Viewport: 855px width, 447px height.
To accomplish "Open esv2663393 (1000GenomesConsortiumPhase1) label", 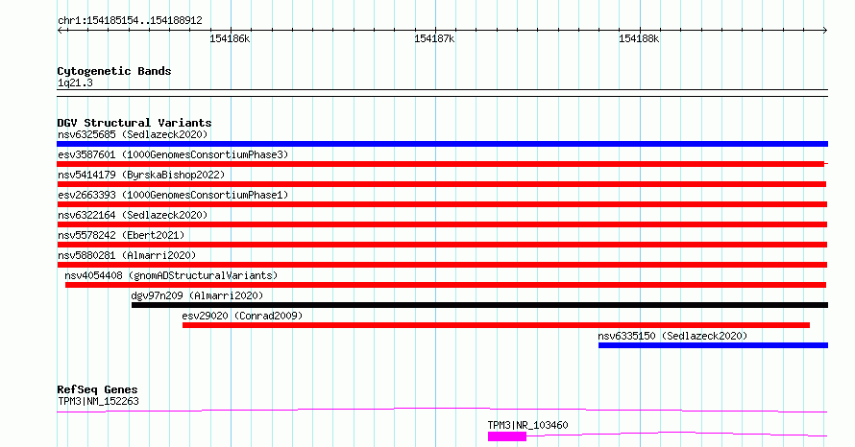I will (173, 195).
